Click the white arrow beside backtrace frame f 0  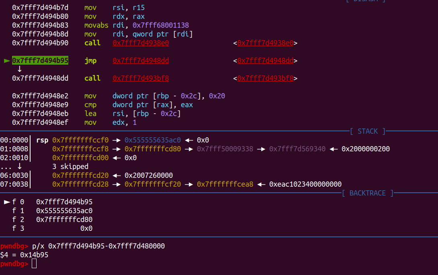(7, 202)
